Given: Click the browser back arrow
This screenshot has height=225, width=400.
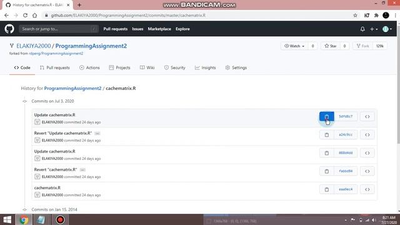Looking at the screenshot, I should (x=6, y=15).
